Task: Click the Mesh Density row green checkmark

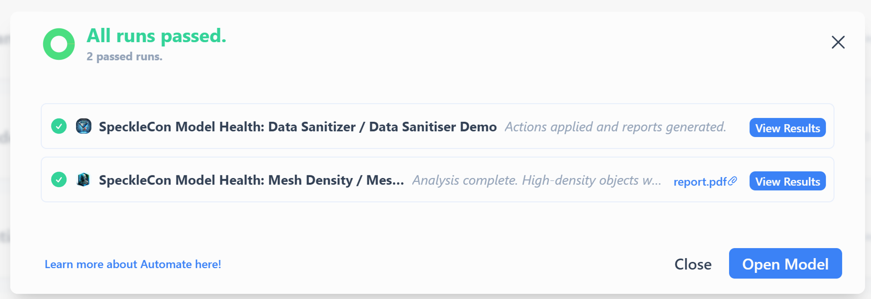Action: point(59,179)
